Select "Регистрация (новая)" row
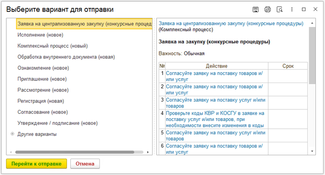 click(x=41, y=101)
